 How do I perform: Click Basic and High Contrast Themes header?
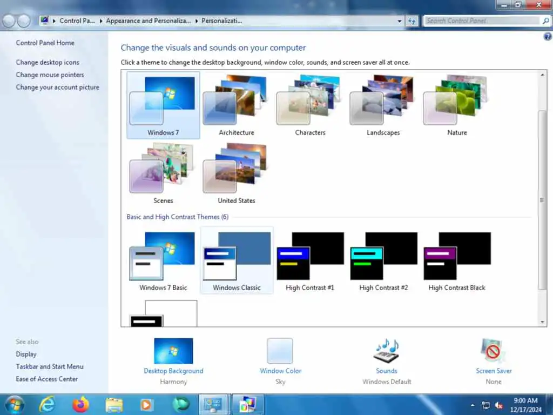point(177,217)
